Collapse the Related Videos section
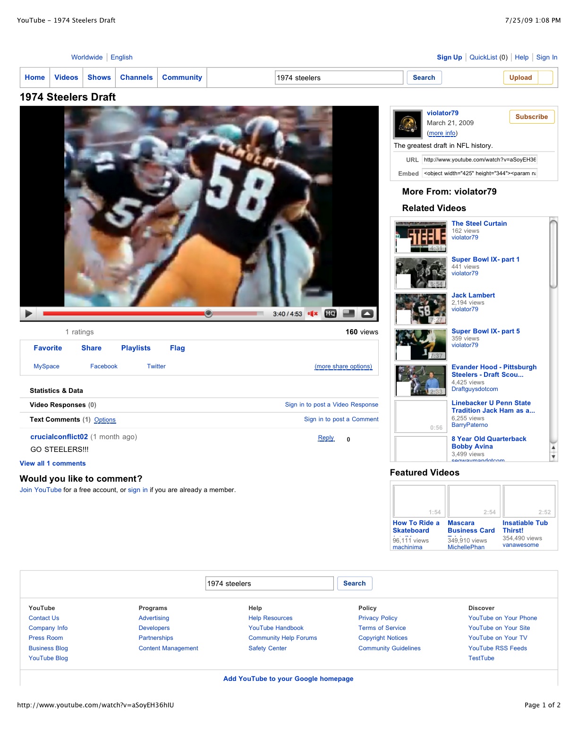 click(x=434, y=208)
